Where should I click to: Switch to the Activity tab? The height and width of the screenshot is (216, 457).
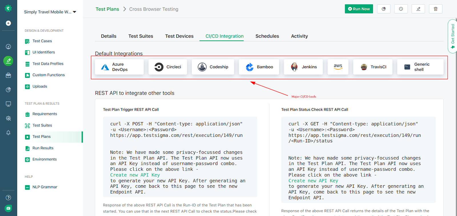(x=299, y=36)
